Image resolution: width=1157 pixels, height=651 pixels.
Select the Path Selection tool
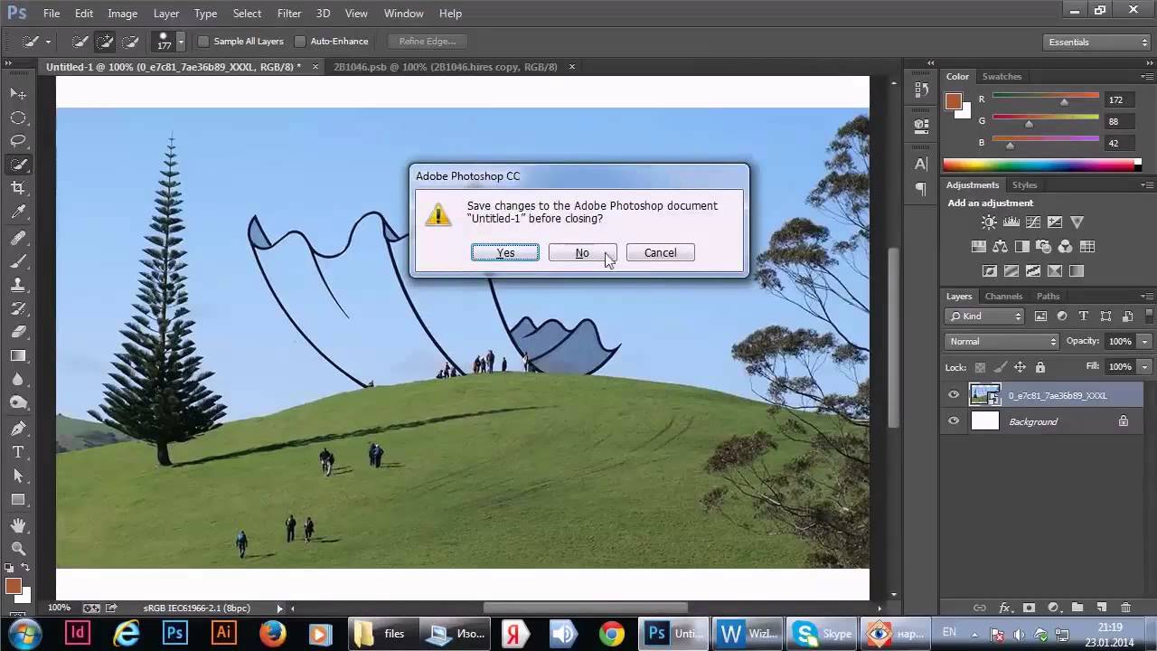point(18,476)
